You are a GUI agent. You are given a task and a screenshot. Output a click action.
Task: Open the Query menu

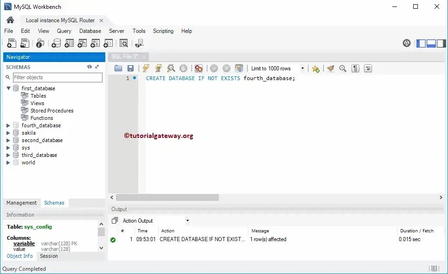(64, 31)
